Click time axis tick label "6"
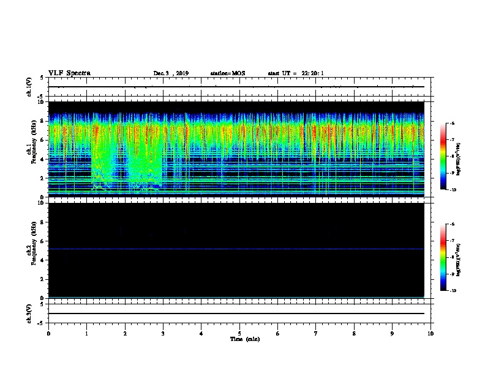The width and height of the screenshot is (485, 374). [x=278, y=334]
